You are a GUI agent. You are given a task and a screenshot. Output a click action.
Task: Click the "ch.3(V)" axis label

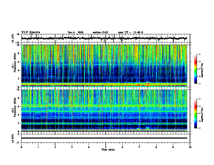pyautogui.click(x=13, y=138)
